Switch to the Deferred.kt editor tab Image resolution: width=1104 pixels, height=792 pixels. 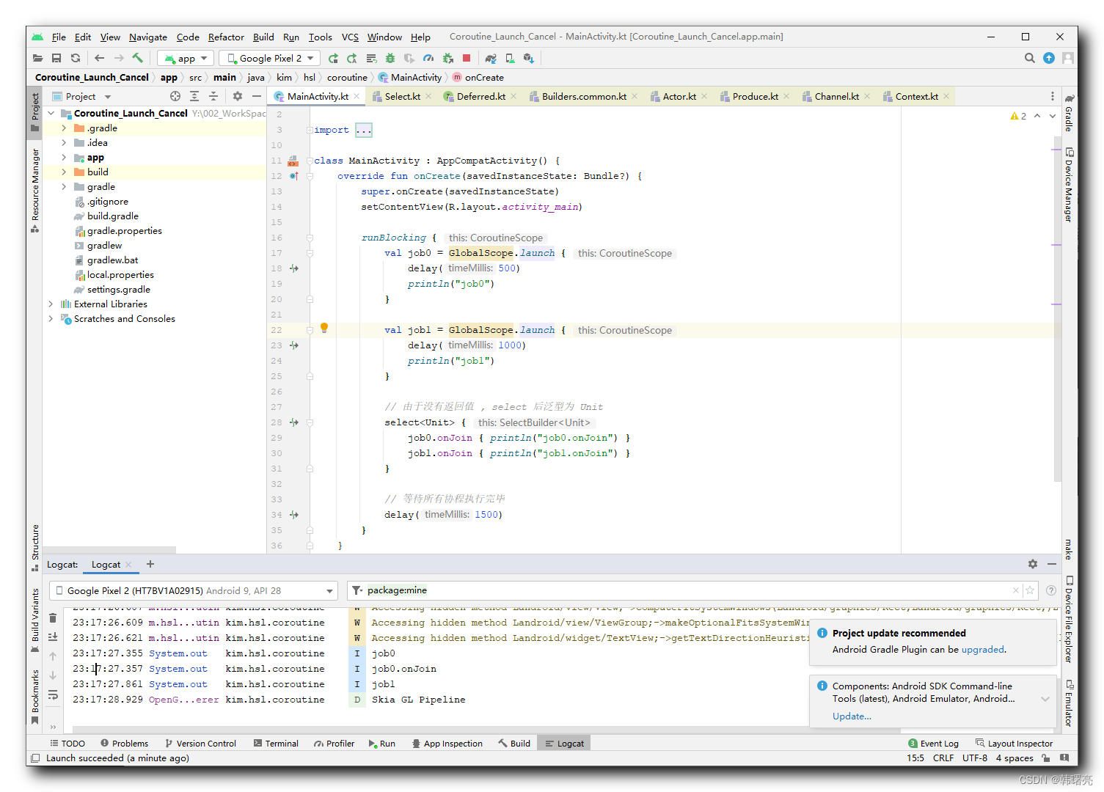[481, 96]
